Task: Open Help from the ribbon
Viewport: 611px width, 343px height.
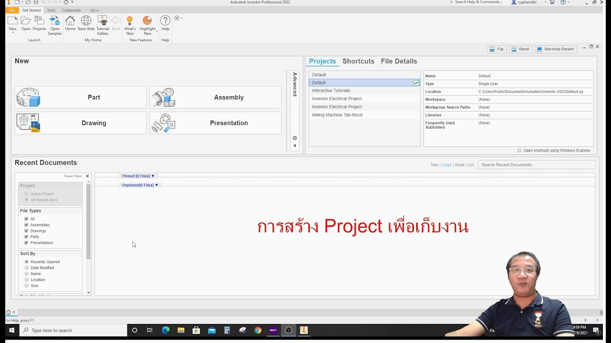Action: click(165, 20)
